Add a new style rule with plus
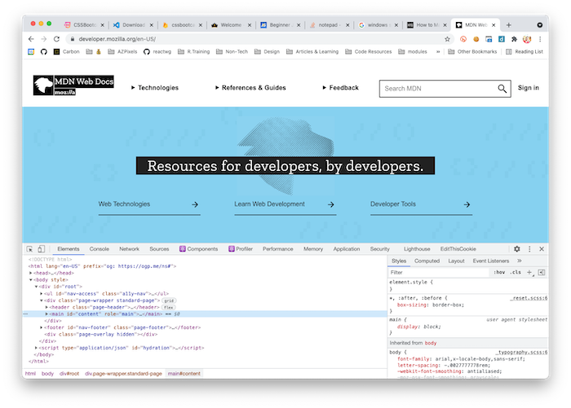Viewport: 571px width, 408px height. click(529, 272)
